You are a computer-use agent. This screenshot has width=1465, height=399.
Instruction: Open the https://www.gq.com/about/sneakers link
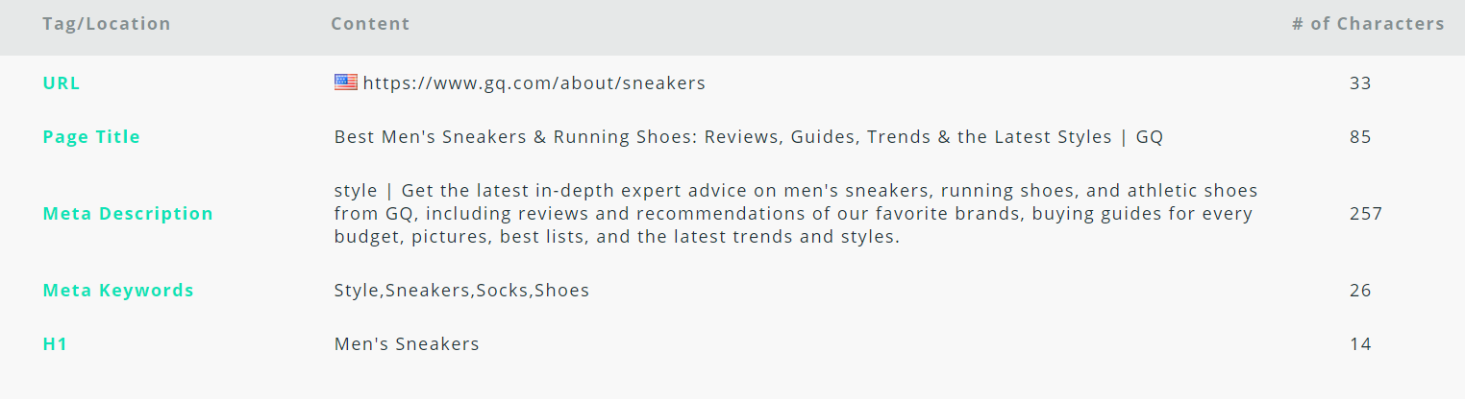click(x=534, y=83)
